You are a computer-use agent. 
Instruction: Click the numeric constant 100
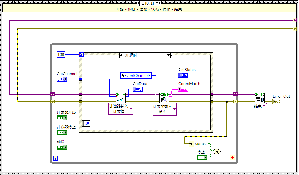click(x=61, y=55)
